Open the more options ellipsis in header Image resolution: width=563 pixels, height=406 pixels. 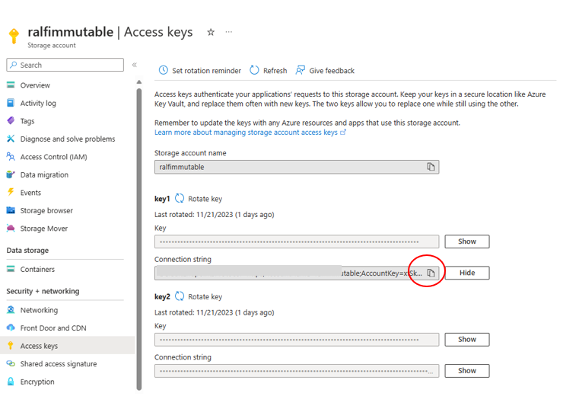(228, 33)
